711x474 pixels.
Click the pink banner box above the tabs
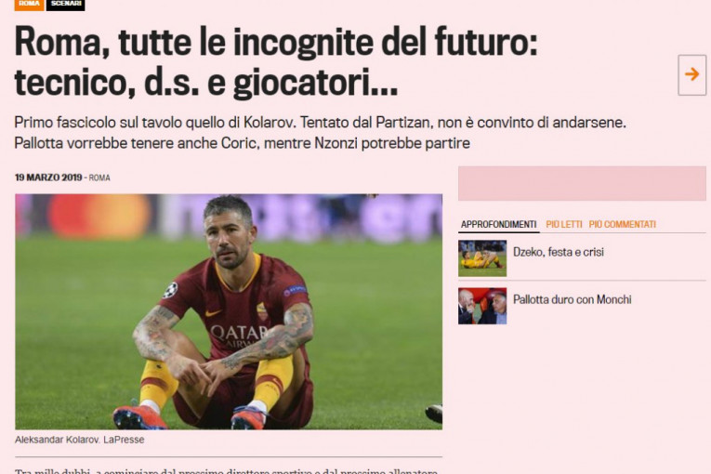point(582,183)
